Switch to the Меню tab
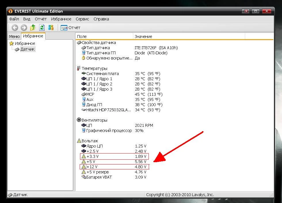This screenshot has height=203, width=282. [14, 37]
